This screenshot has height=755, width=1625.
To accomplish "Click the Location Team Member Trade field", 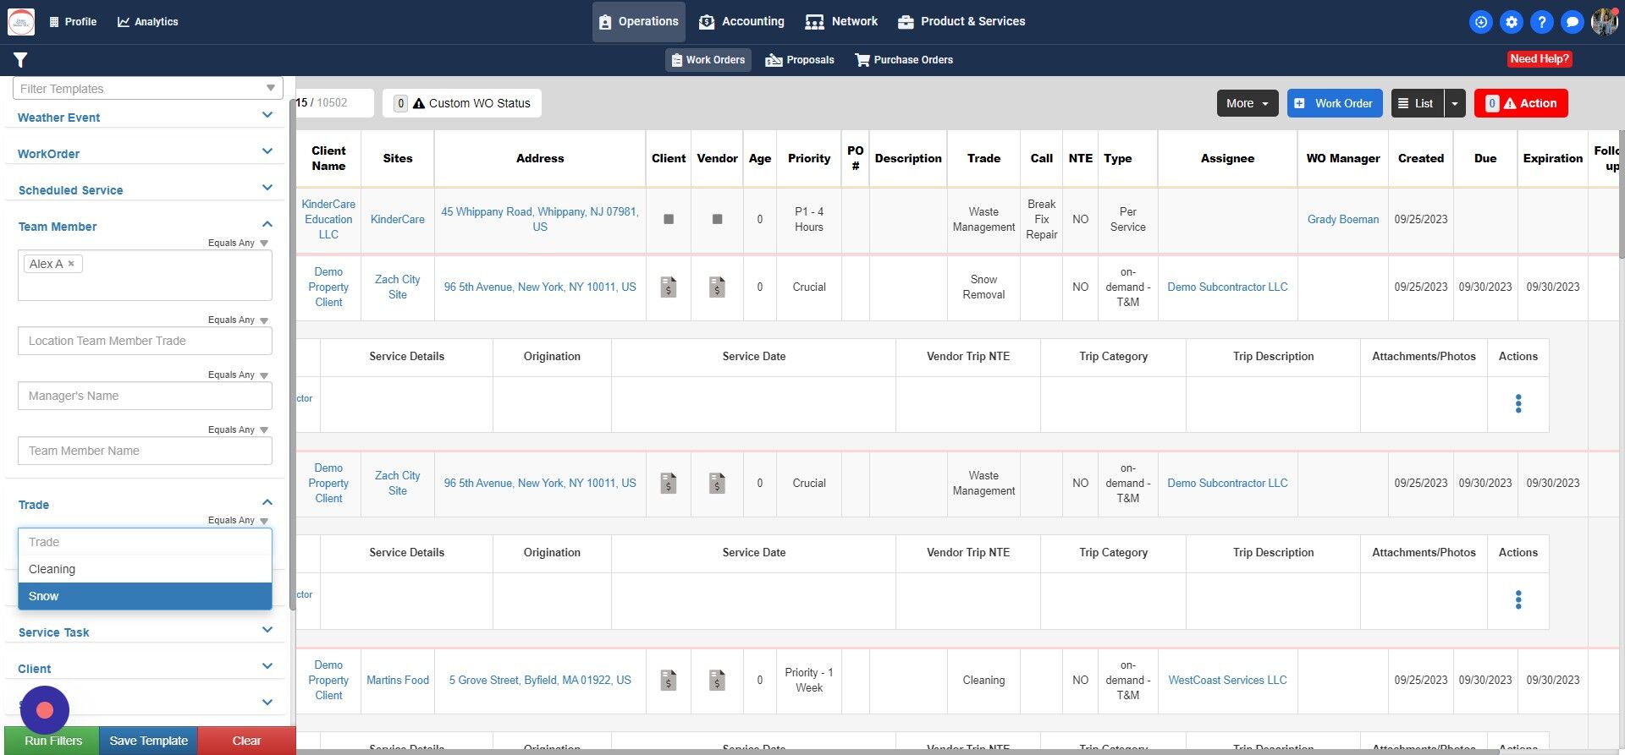I will click(145, 341).
